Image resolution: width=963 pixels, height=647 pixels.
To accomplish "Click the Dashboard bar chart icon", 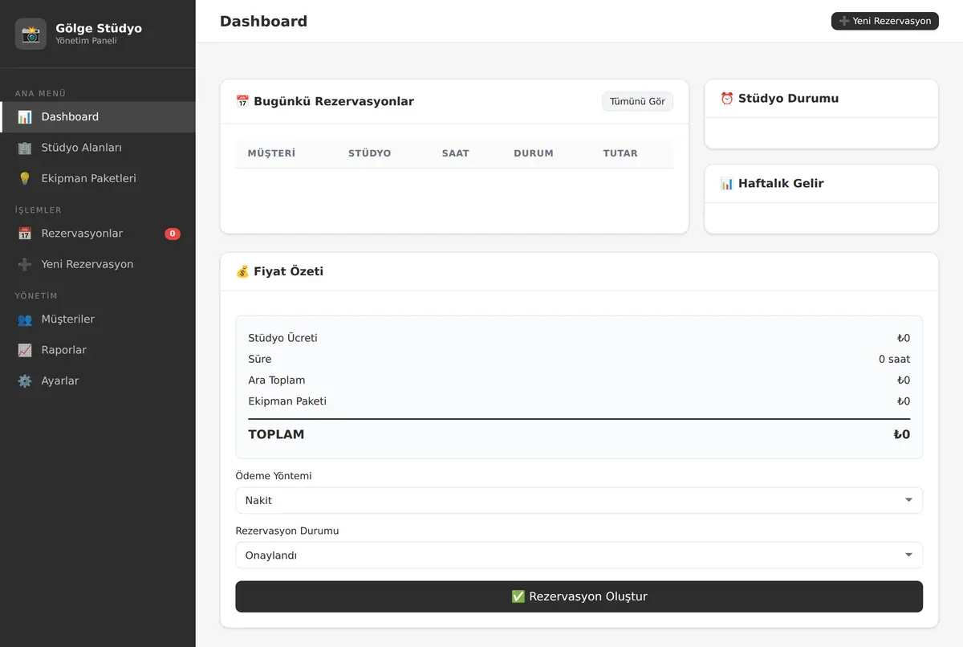I will coord(25,117).
